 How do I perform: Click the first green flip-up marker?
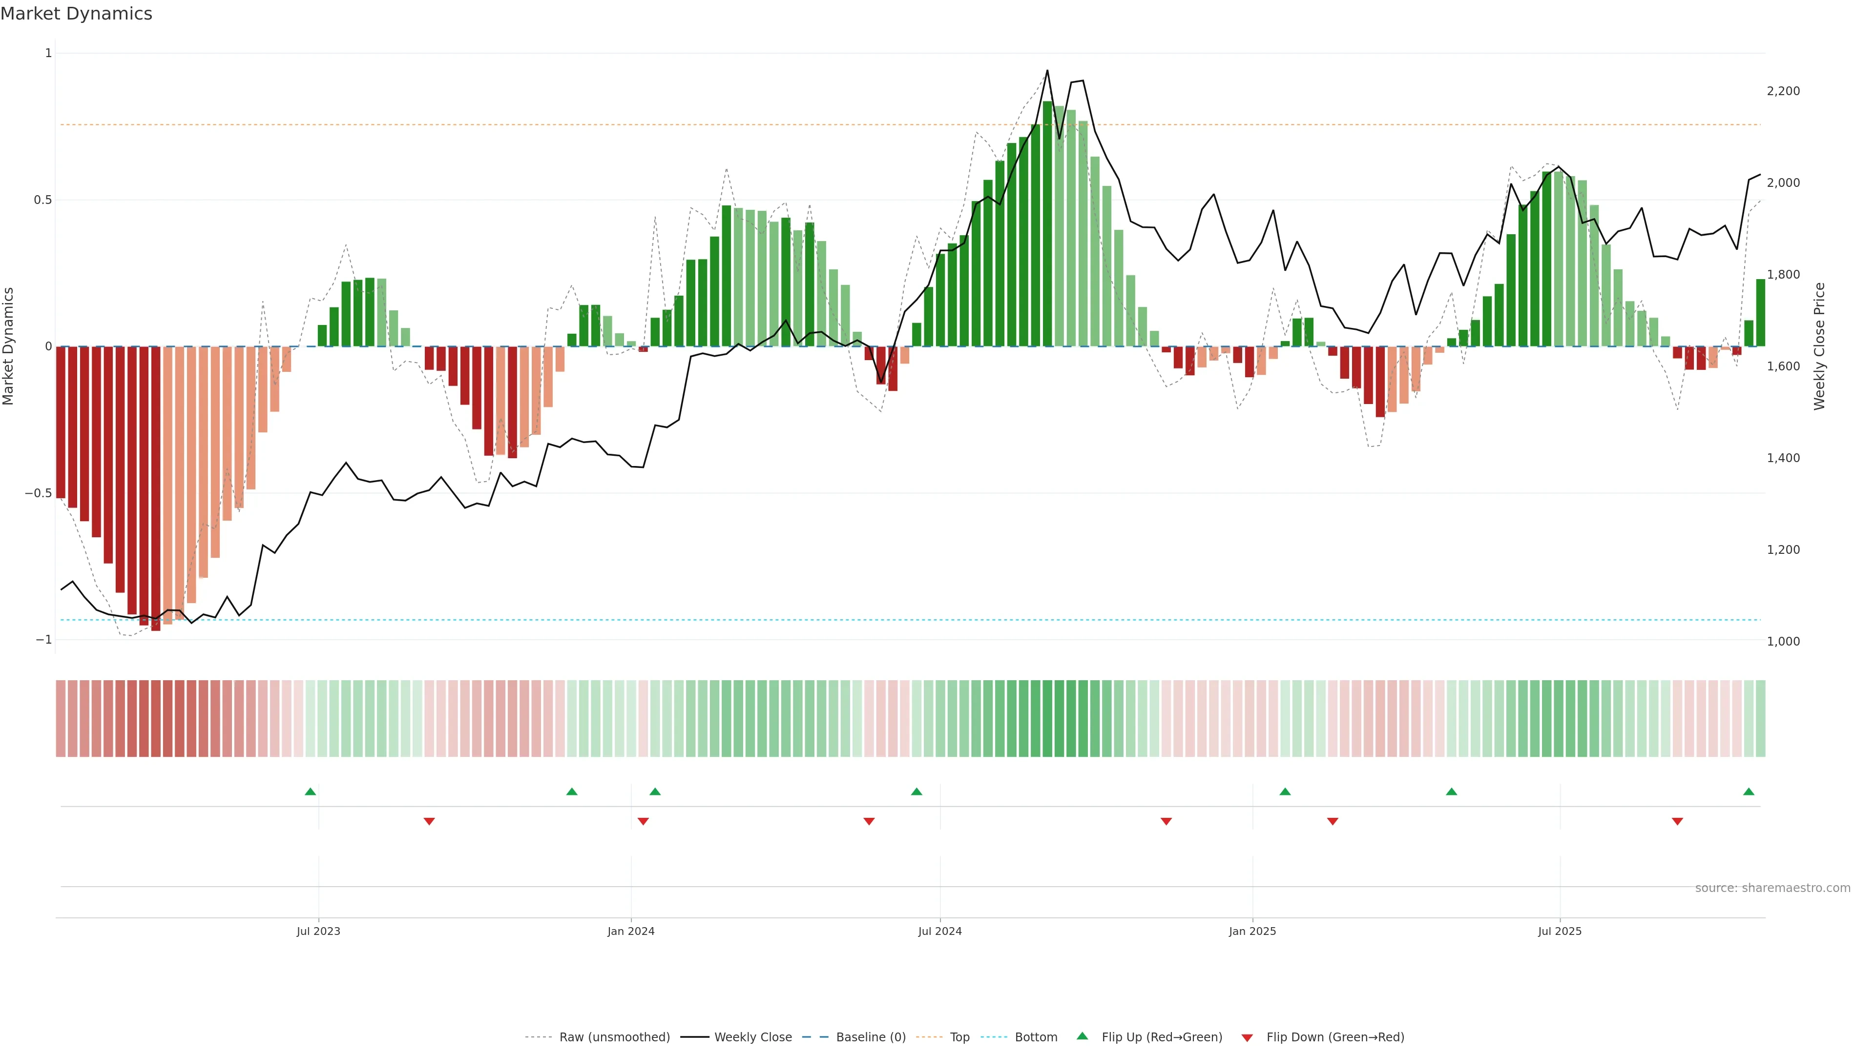pos(310,791)
